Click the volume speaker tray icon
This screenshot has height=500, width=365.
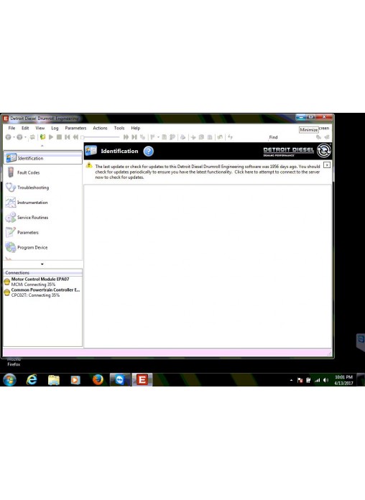coord(325,380)
